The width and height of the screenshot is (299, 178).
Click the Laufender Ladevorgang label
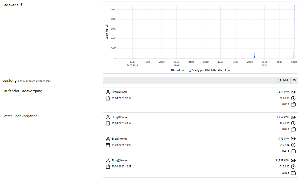click(x=22, y=91)
